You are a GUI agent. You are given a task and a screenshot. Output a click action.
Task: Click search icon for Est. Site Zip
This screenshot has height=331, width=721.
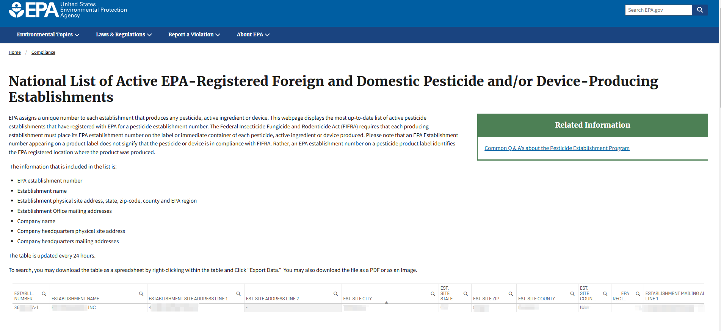click(x=511, y=294)
